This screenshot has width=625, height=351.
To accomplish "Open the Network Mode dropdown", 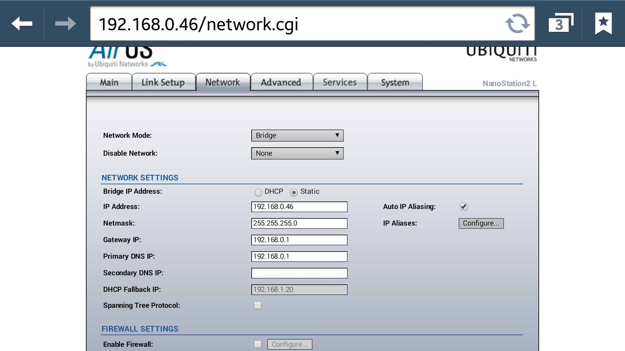I will [297, 136].
